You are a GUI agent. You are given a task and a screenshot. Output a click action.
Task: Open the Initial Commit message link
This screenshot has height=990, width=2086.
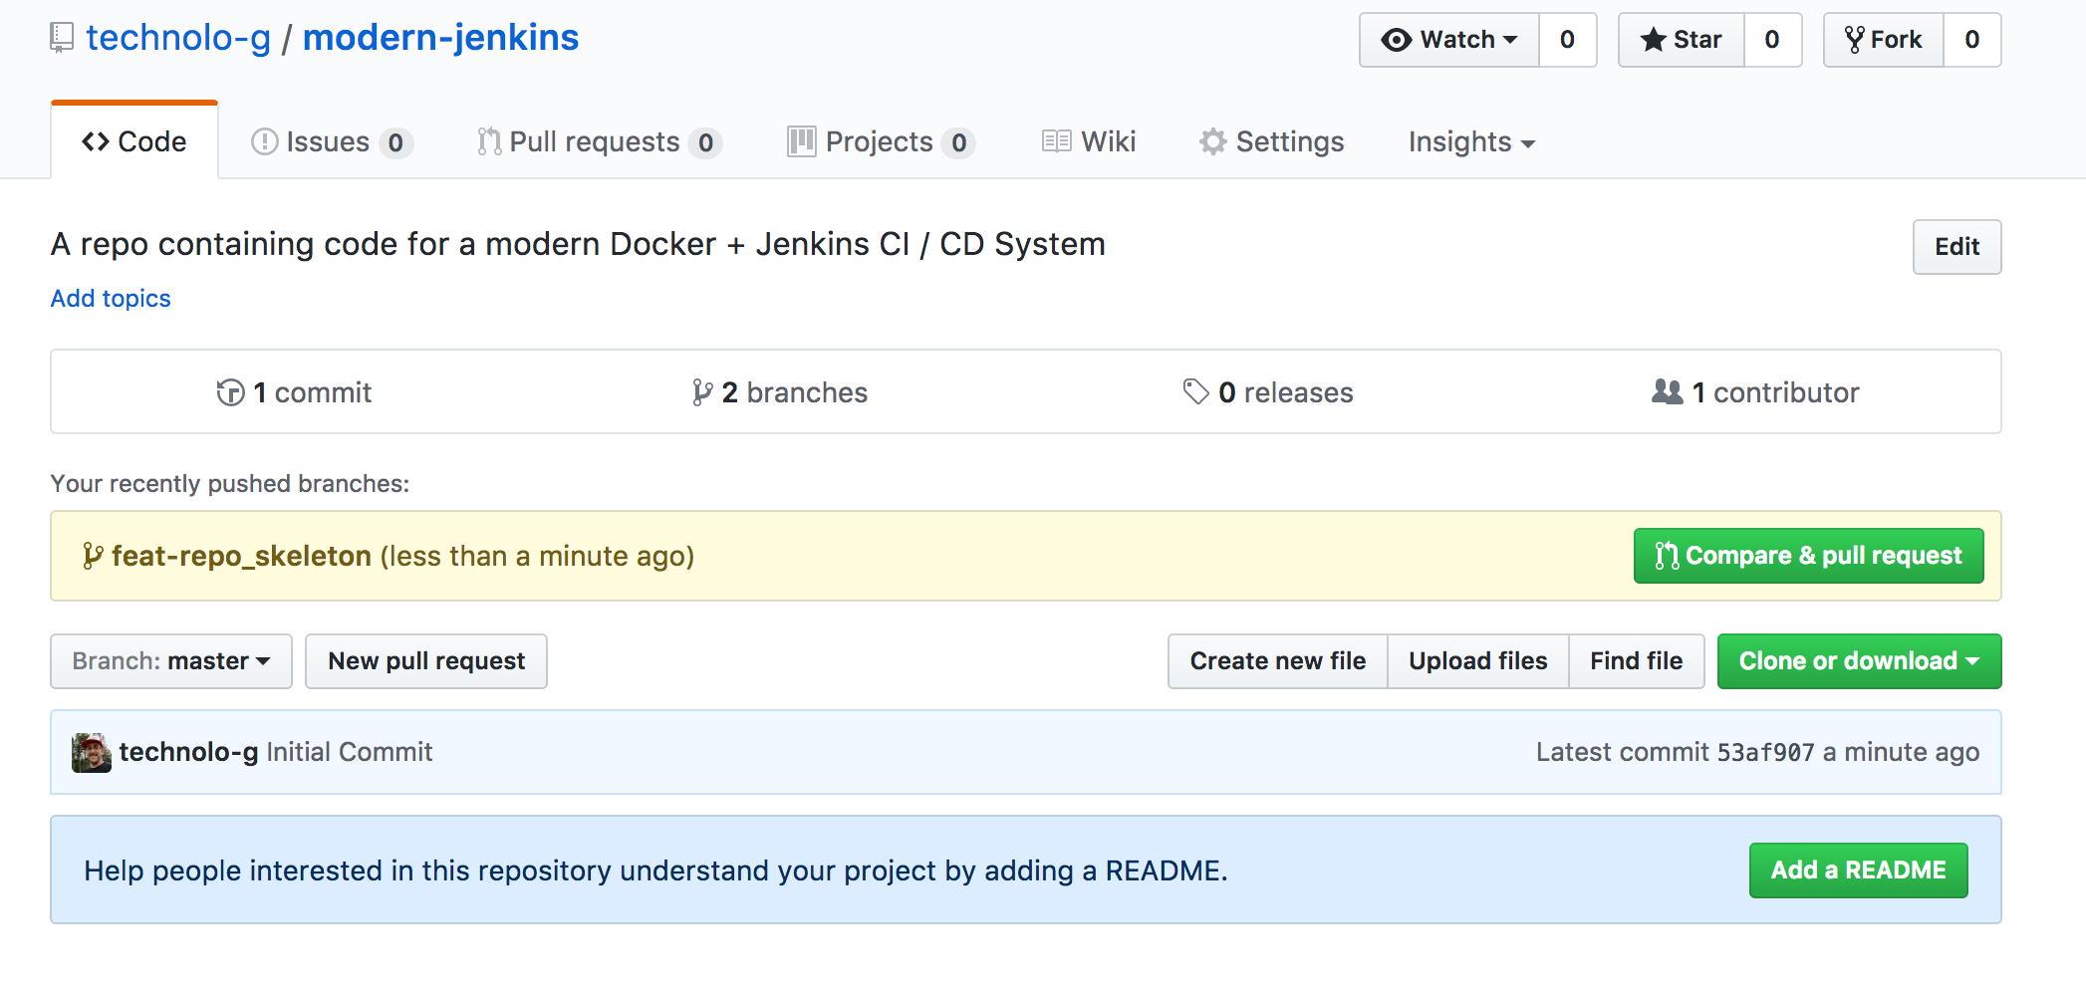click(350, 752)
